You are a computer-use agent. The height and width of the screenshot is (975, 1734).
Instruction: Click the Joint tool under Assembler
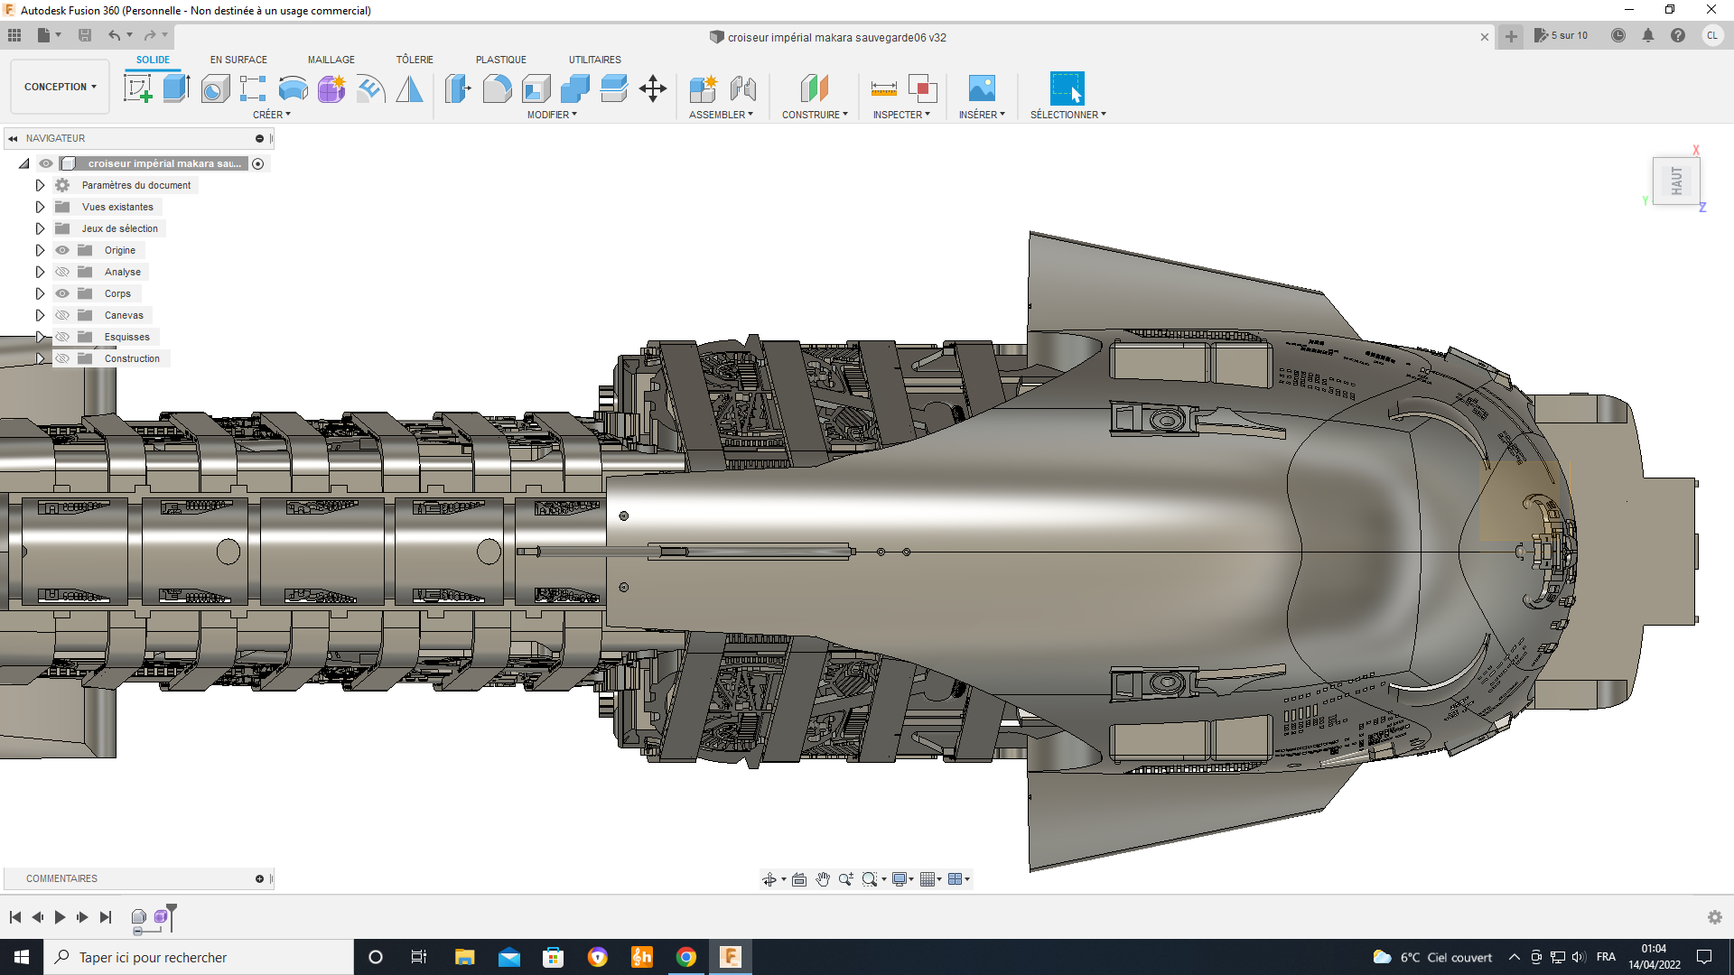(742, 88)
